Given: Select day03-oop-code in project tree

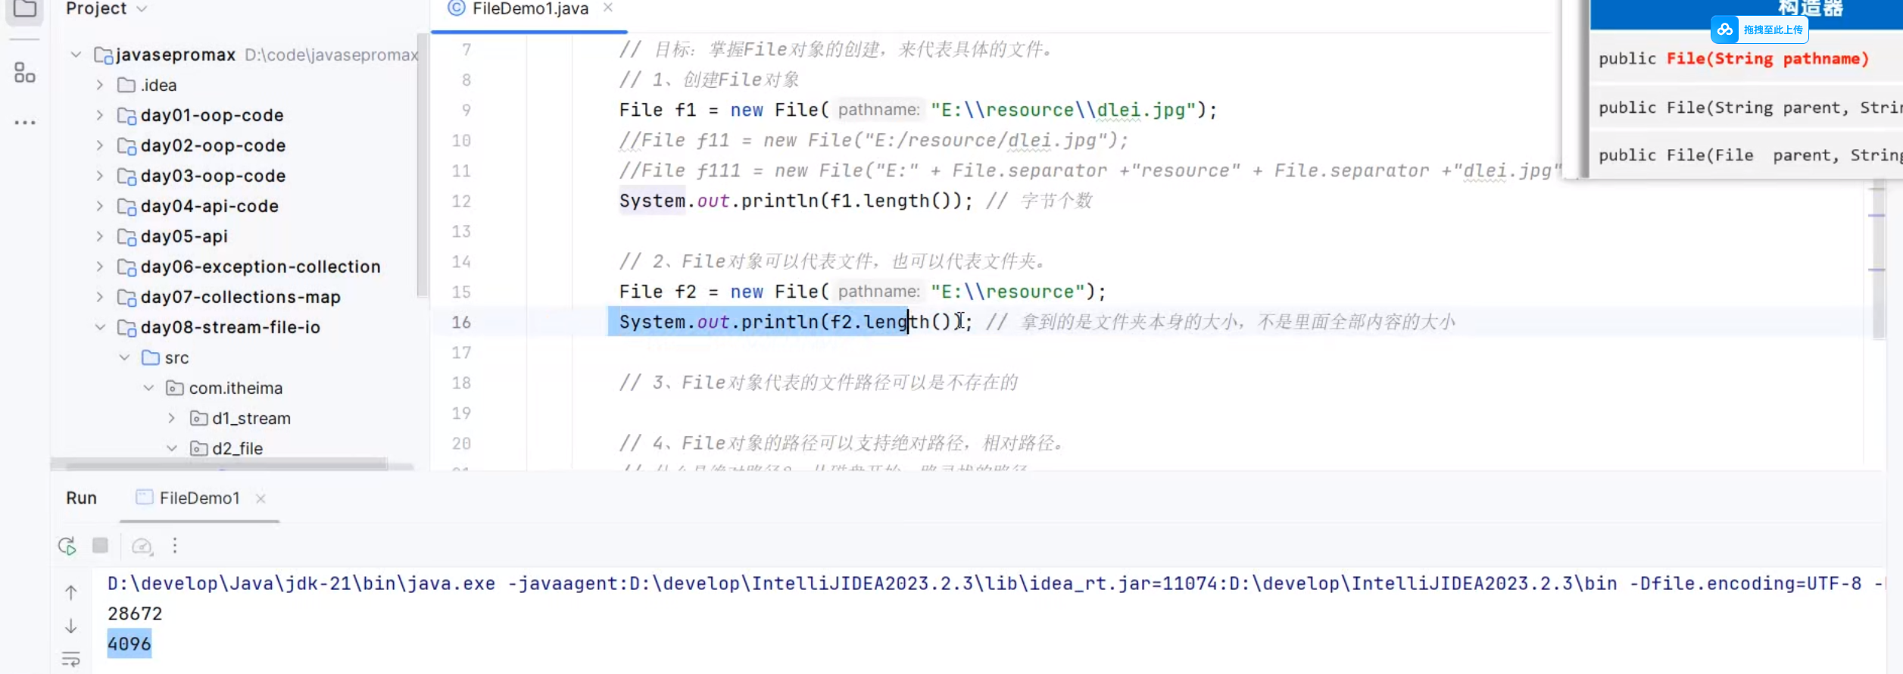Looking at the screenshot, I should click(213, 176).
